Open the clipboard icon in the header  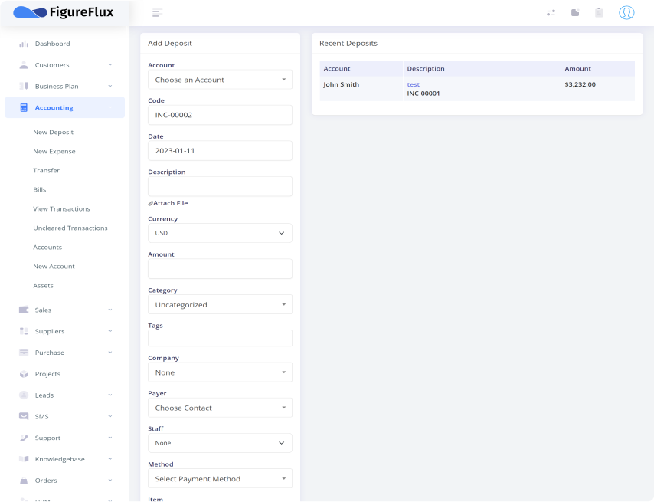599,12
